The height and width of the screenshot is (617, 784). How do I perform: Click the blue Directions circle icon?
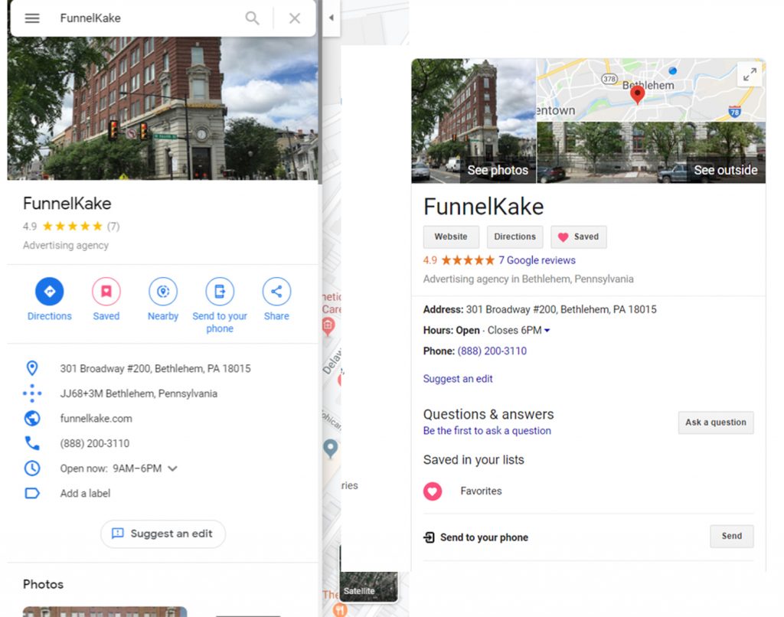[x=50, y=291]
